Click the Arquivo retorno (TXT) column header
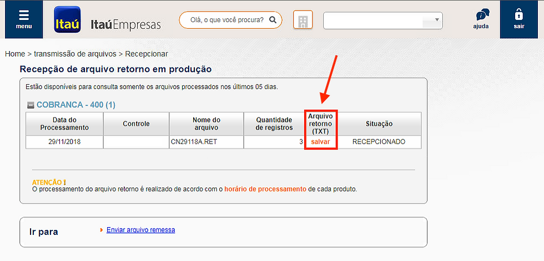The image size is (544, 261). coord(321,124)
